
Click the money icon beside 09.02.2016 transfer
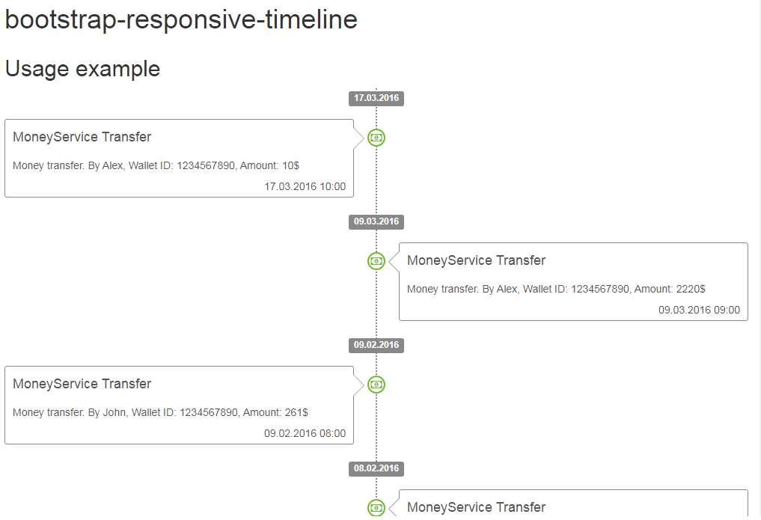pos(376,385)
